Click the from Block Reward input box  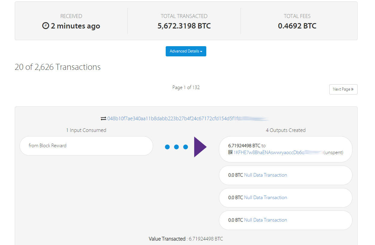[86, 146]
